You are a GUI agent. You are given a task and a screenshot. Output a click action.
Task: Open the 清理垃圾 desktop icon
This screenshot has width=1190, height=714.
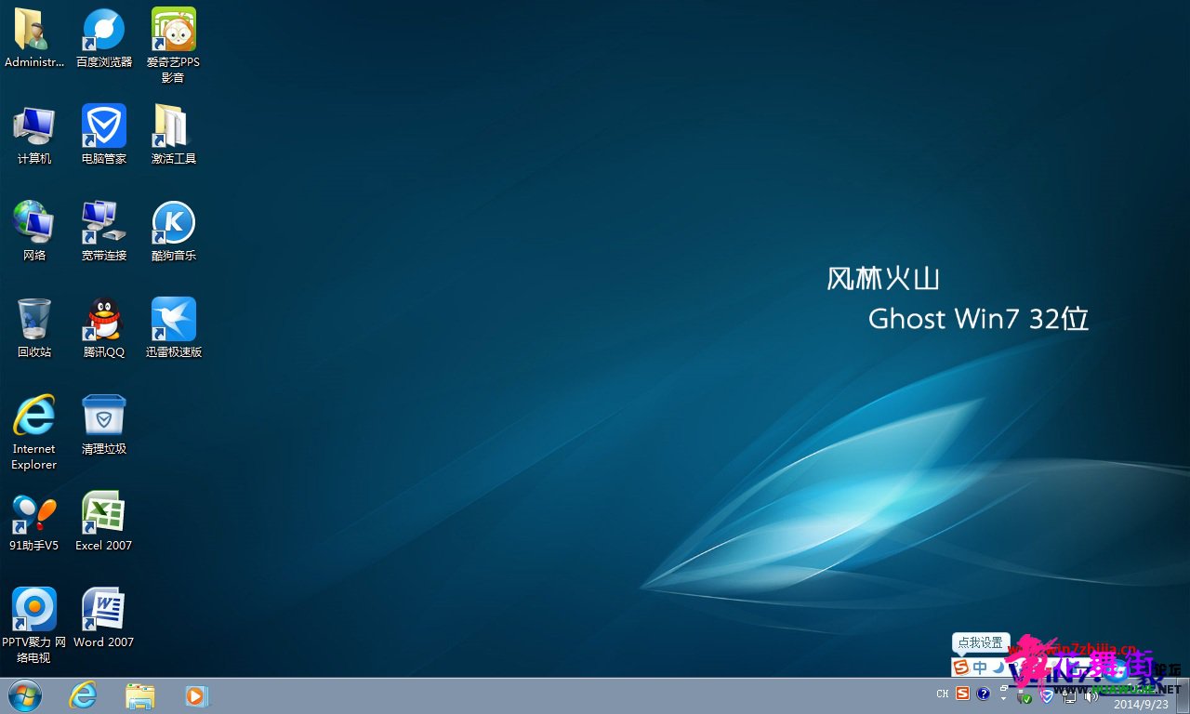(x=104, y=425)
